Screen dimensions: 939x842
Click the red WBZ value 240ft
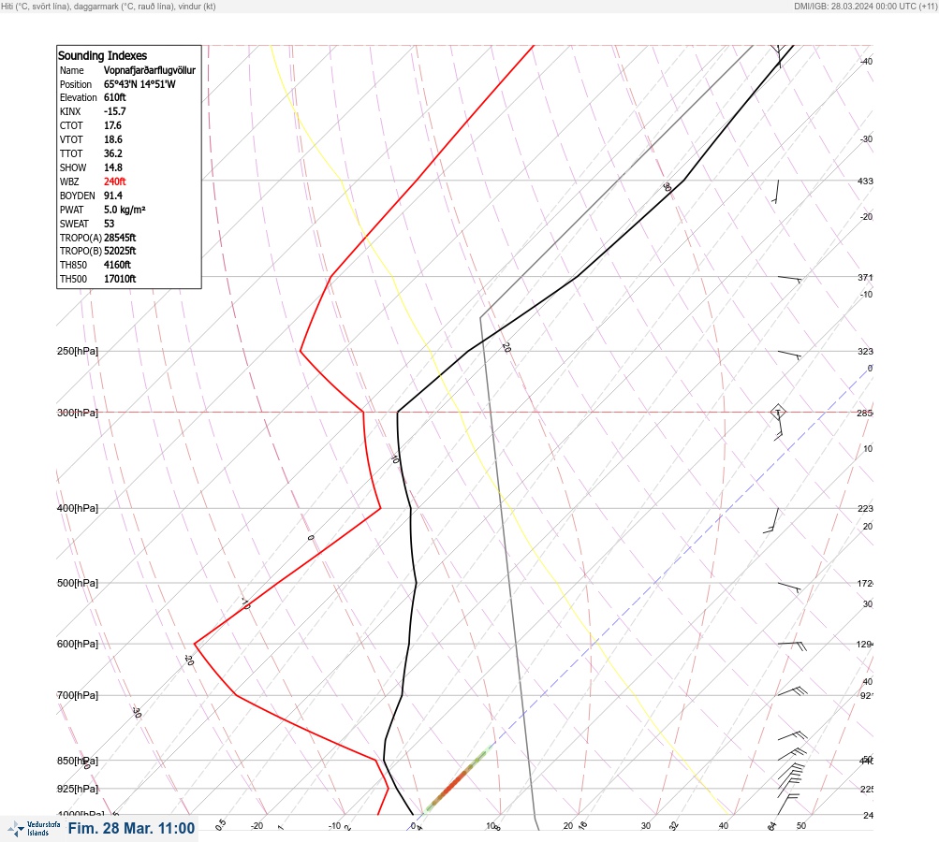click(x=115, y=181)
